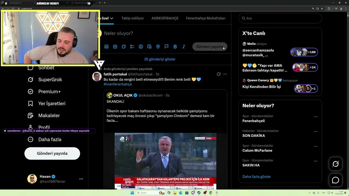Open Steam from the taskbar
The image size is (349, 196).
tap(199, 193)
